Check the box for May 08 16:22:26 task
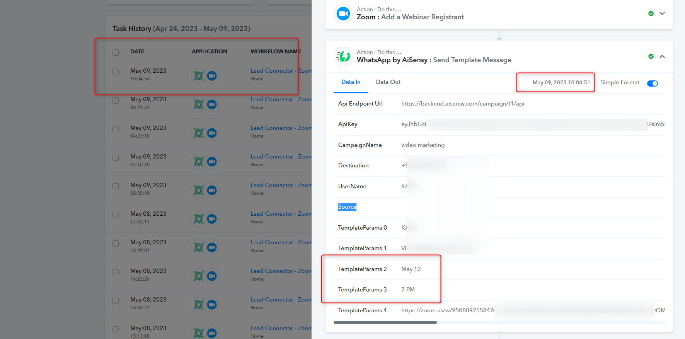 pos(116,272)
